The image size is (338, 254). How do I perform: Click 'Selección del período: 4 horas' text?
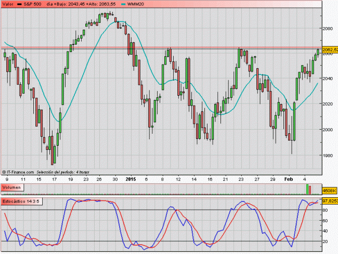pos(63,172)
